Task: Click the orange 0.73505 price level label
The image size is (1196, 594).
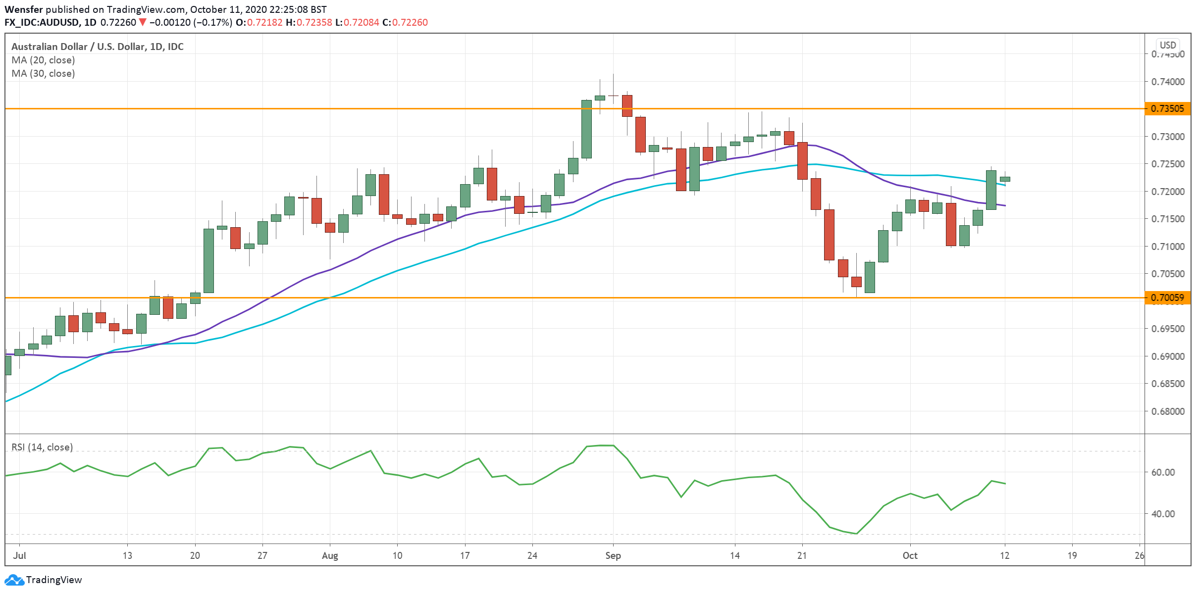Action: 1167,108
